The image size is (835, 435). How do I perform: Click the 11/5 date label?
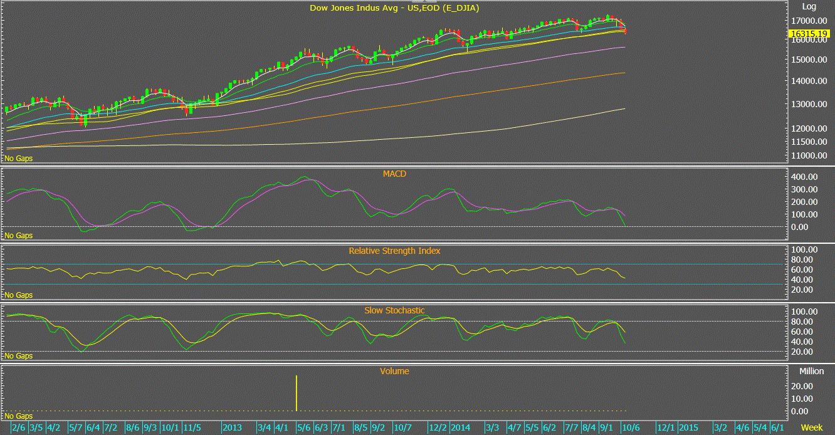coord(191,428)
